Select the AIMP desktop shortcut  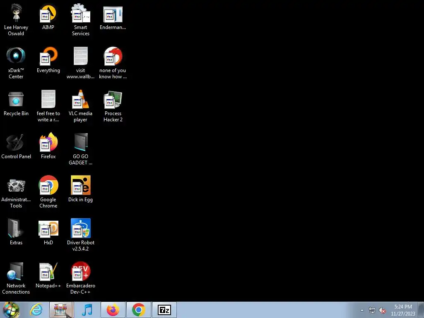click(48, 17)
